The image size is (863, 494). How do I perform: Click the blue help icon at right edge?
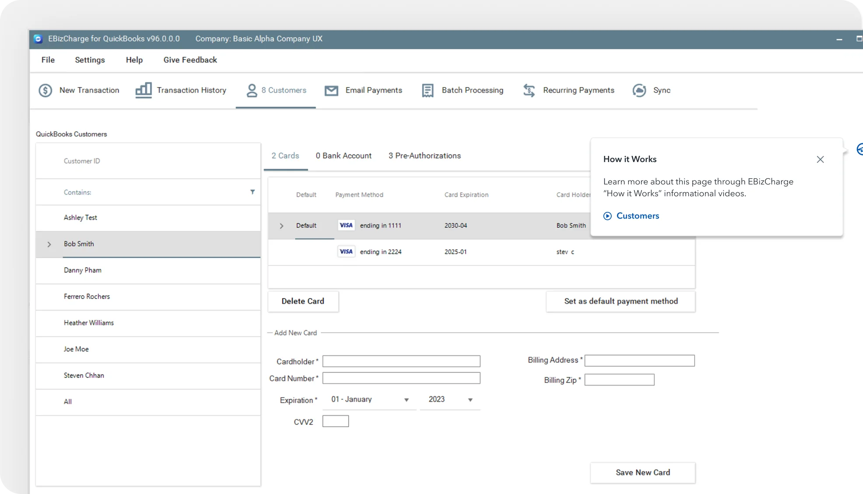859,149
